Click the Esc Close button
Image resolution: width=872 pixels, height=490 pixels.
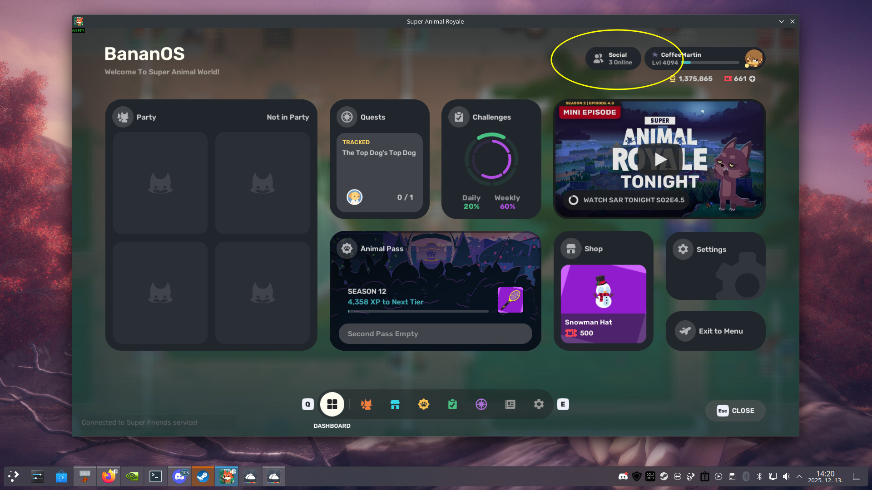pos(735,411)
